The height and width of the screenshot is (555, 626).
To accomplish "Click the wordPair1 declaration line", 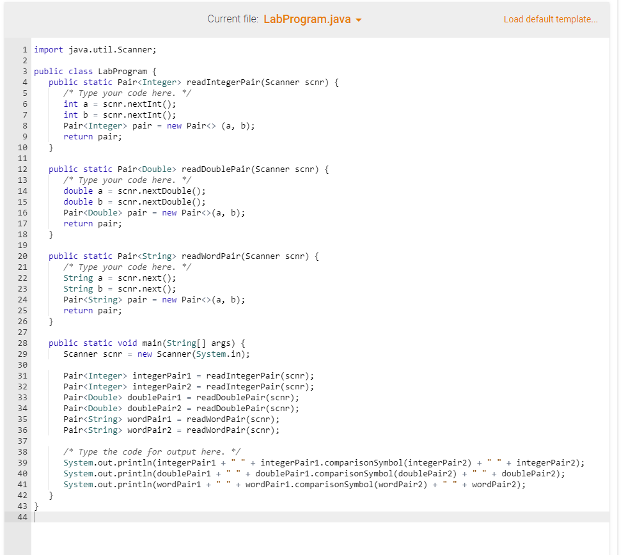I will pyautogui.click(x=171, y=419).
